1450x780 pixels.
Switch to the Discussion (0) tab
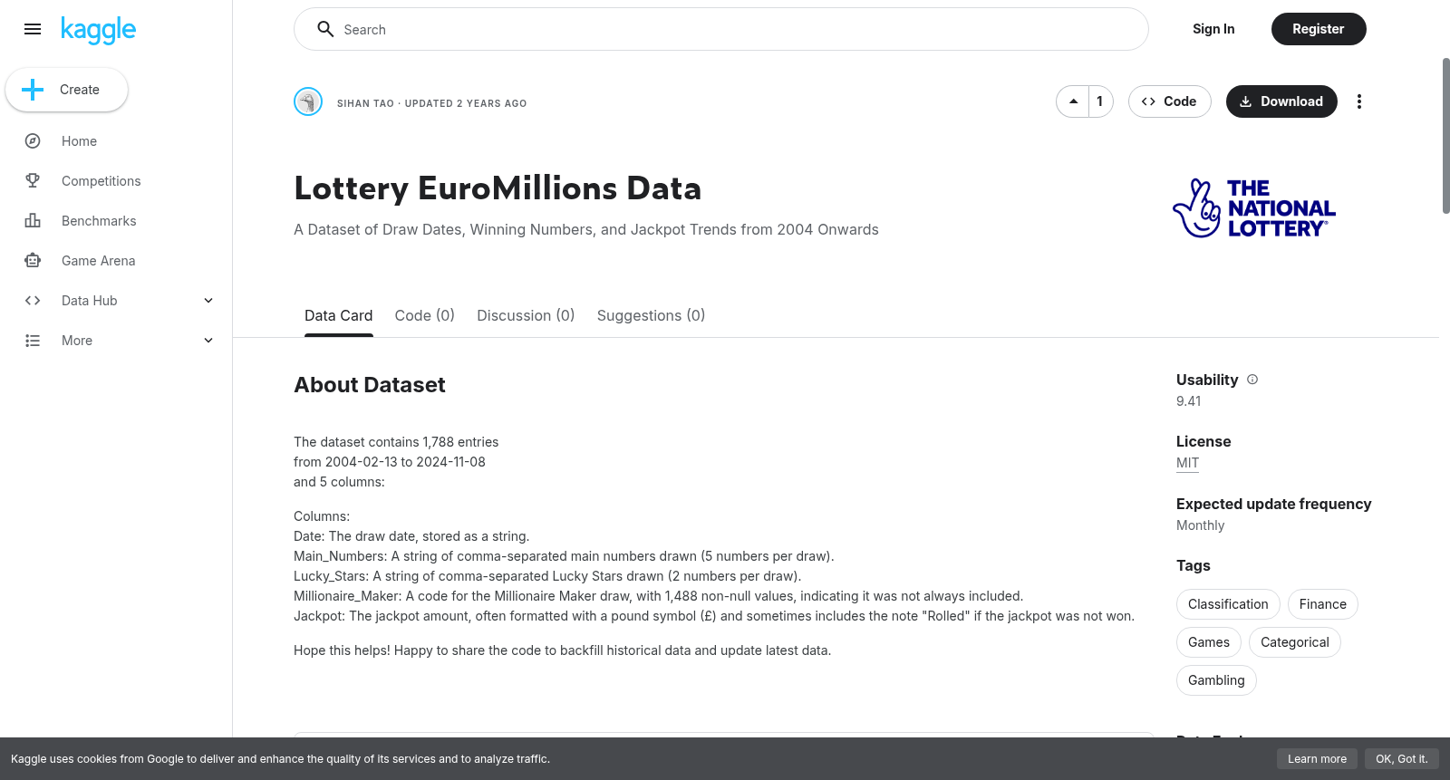tap(526, 315)
